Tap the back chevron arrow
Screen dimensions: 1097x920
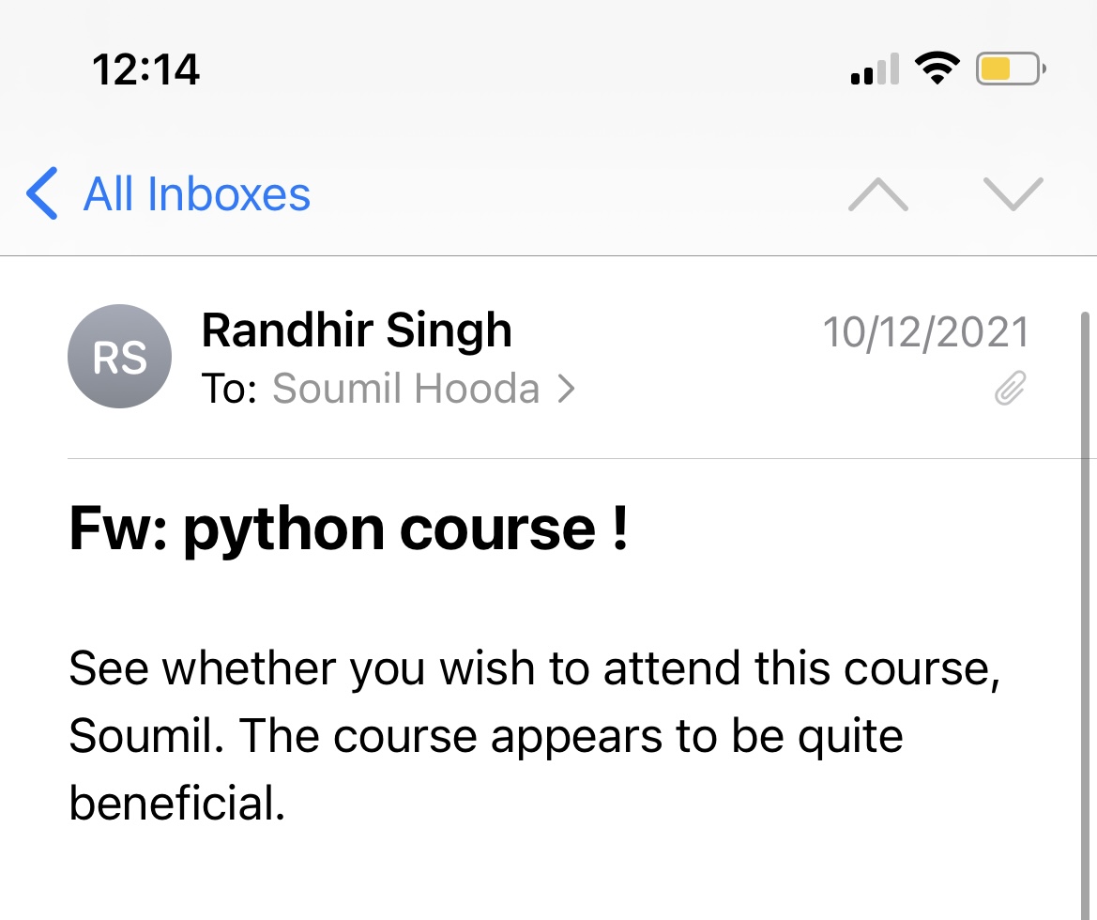coord(42,194)
